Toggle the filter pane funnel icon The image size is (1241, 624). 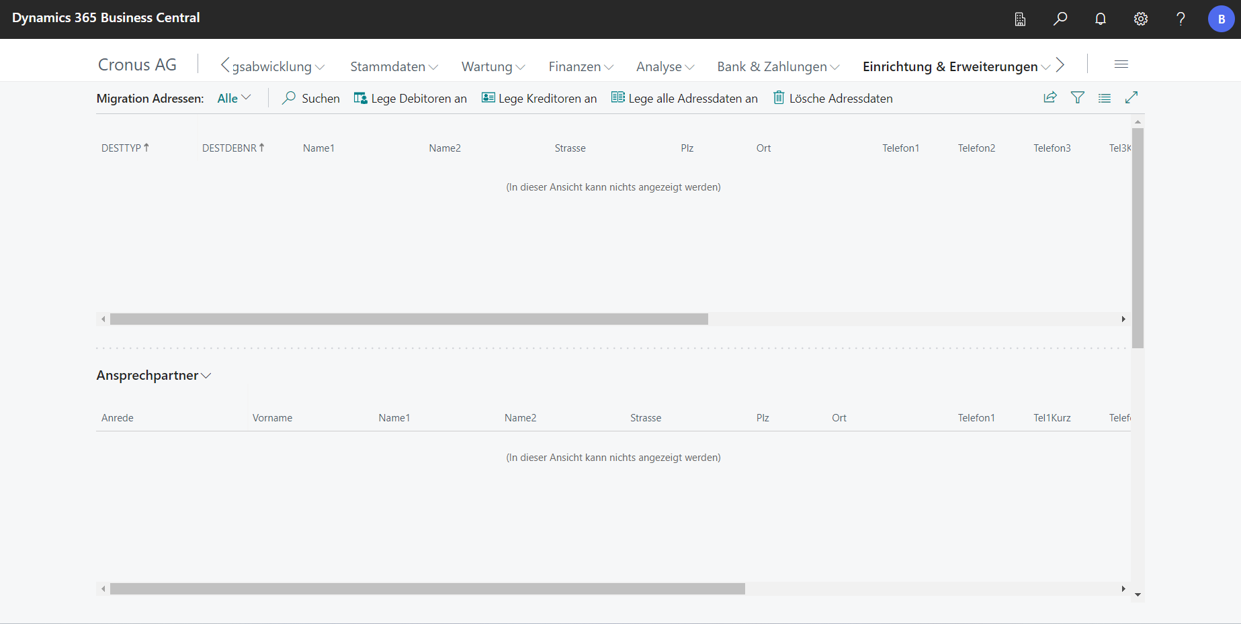1078,98
